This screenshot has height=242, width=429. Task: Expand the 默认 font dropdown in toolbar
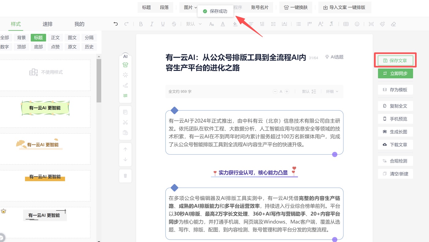tap(194, 24)
